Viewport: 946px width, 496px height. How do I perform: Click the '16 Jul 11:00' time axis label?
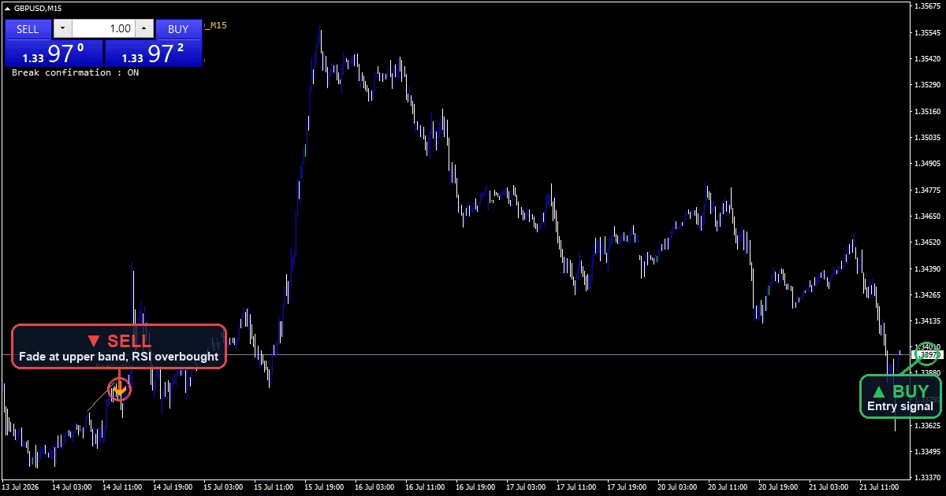pyautogui.click(x=426, y=487)
